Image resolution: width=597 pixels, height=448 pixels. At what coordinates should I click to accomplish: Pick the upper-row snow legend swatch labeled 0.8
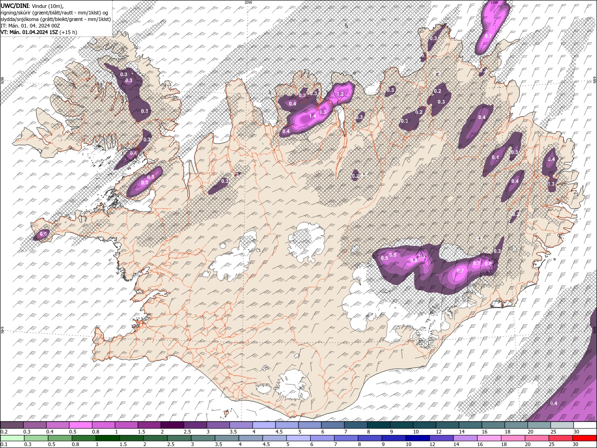[103, 425]
